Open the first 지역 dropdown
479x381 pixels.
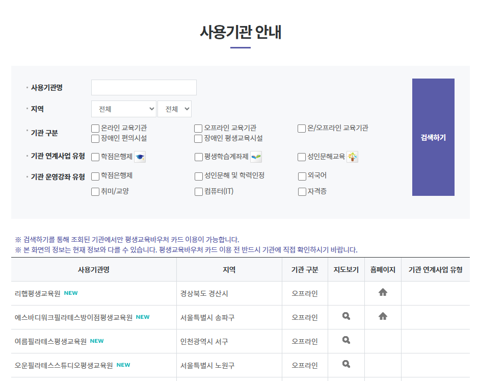(x=123, y=109)
